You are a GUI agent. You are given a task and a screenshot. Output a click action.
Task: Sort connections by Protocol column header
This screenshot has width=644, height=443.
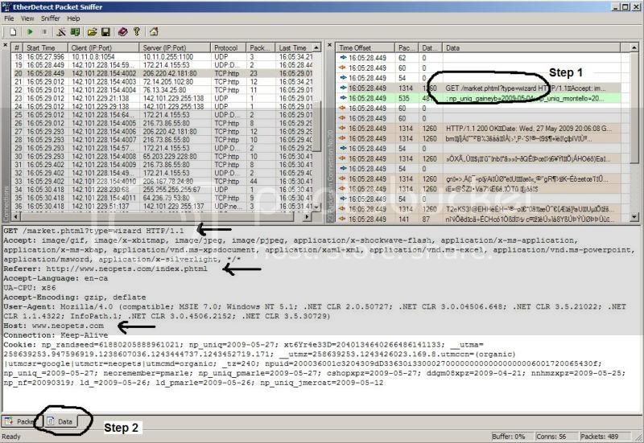pos(226,47)
